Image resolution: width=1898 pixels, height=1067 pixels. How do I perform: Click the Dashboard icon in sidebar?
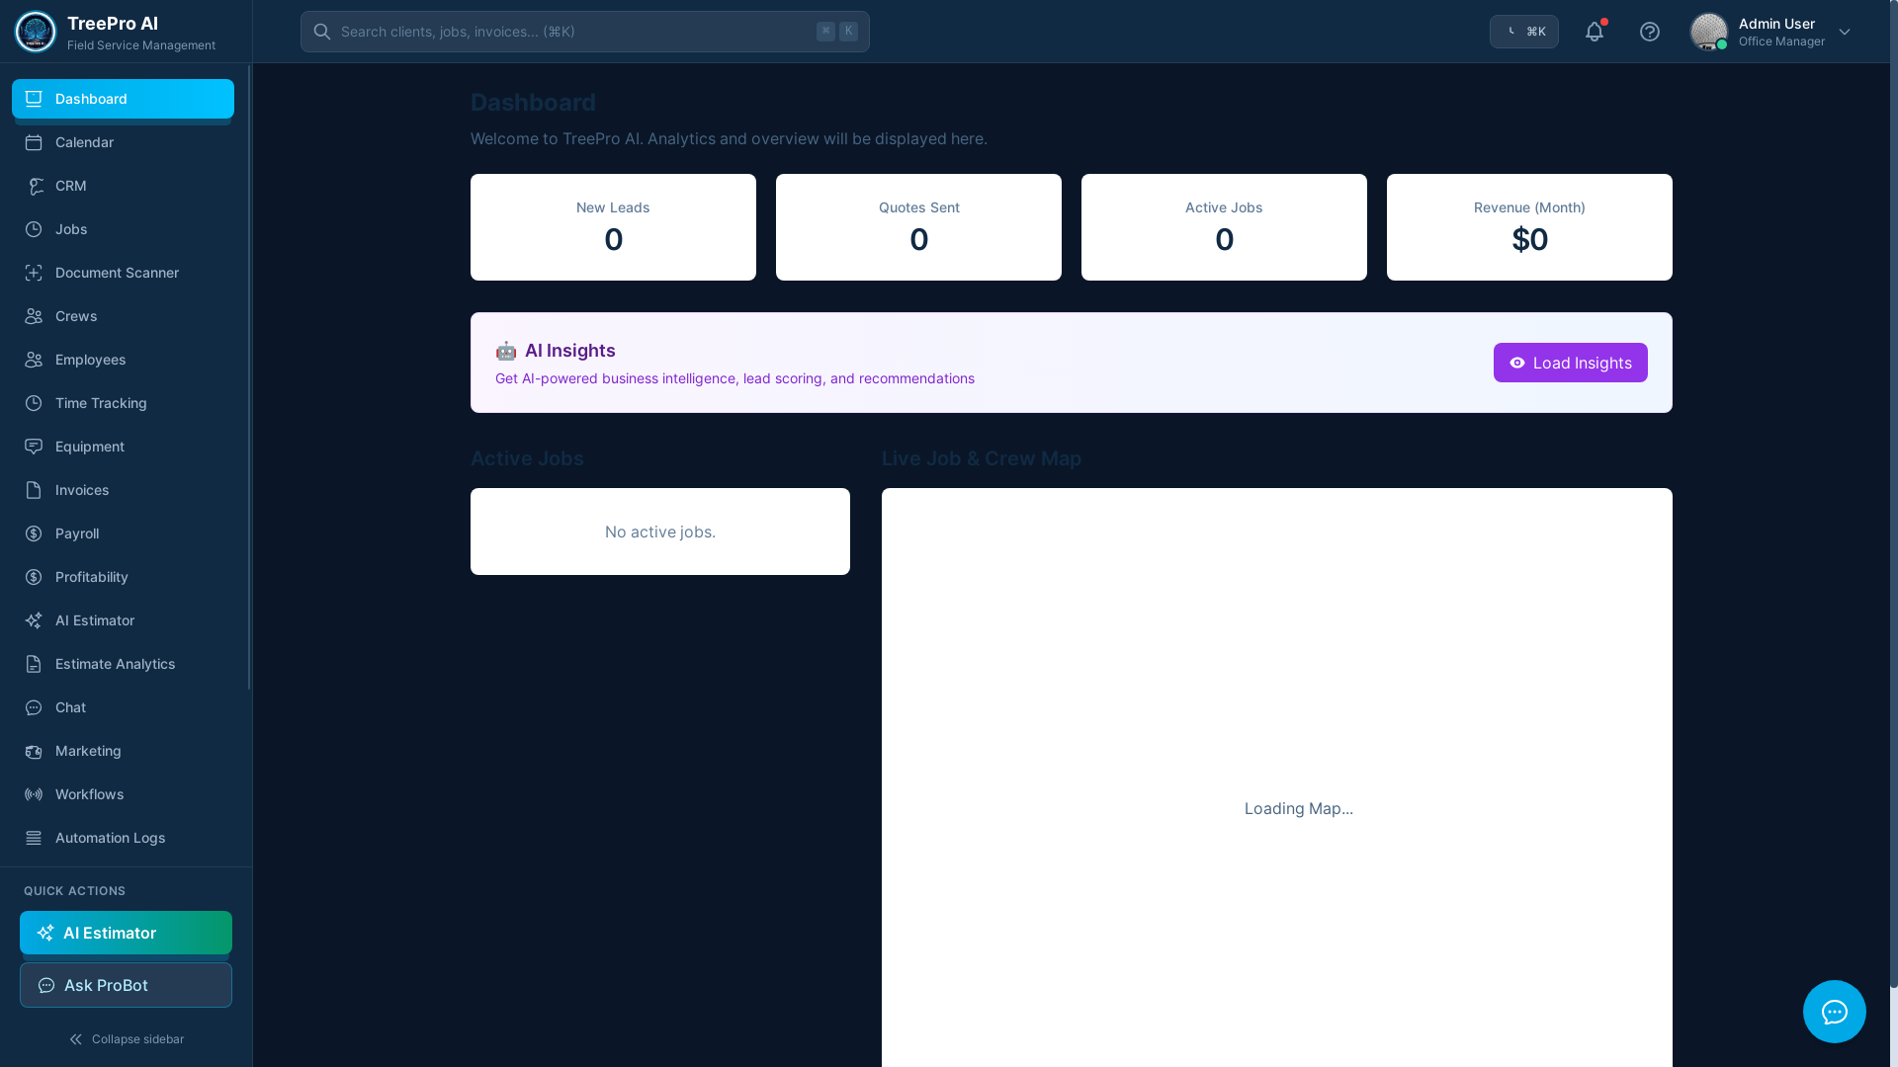(34, 99)
